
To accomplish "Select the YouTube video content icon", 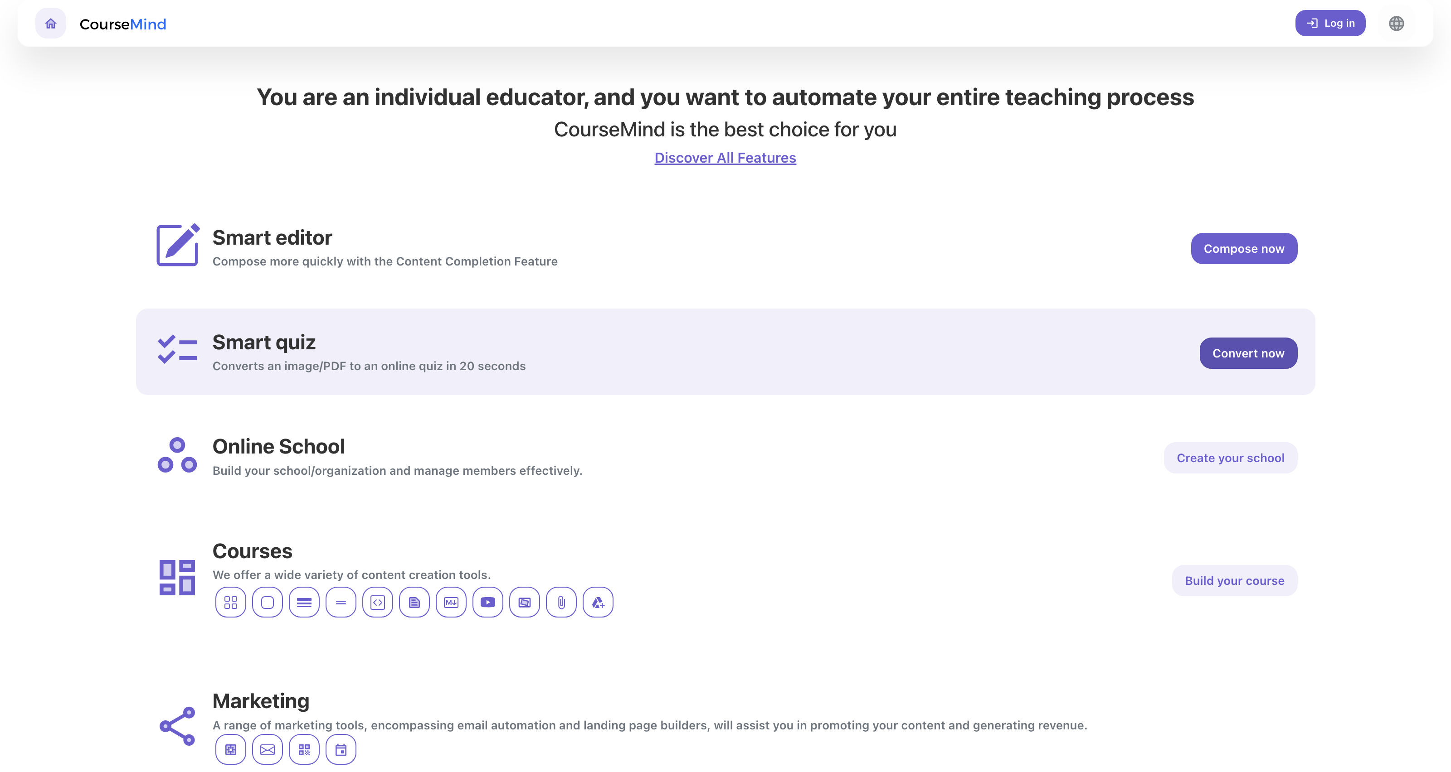I will click(x=488, y=602).
